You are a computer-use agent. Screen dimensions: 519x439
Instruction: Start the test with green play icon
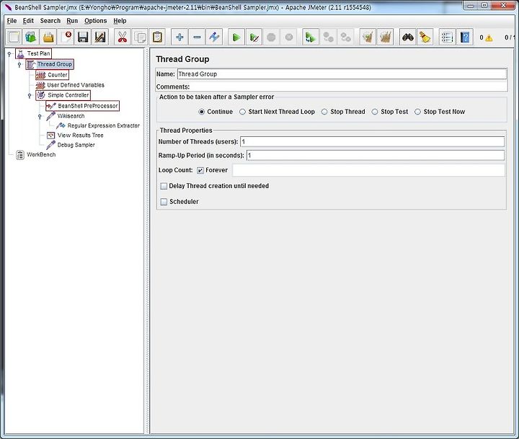tap(236, 37)
